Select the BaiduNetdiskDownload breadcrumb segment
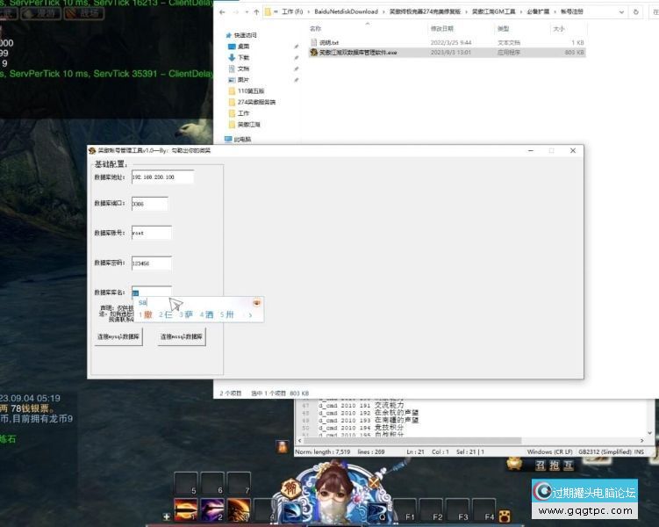659x527 pixels. coord(346,11)
